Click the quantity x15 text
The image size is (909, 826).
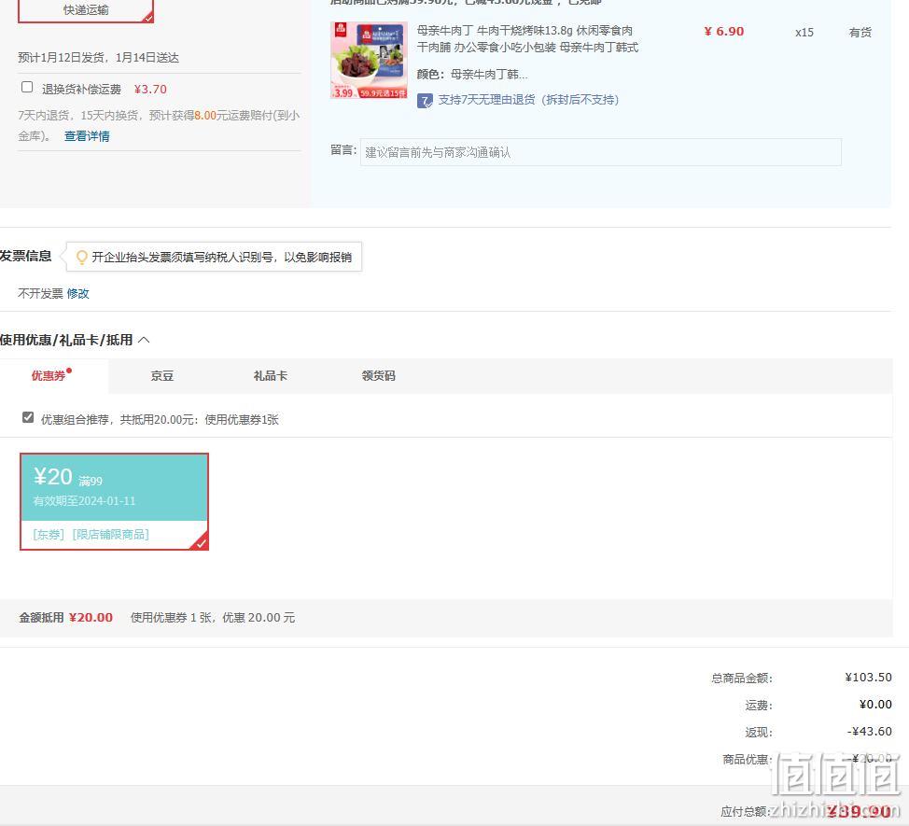point(804,33)
